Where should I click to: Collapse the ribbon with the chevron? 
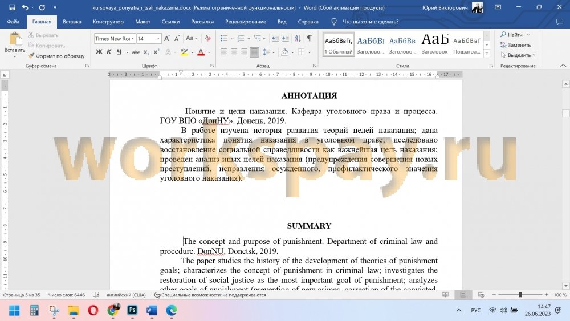(563, 66)
